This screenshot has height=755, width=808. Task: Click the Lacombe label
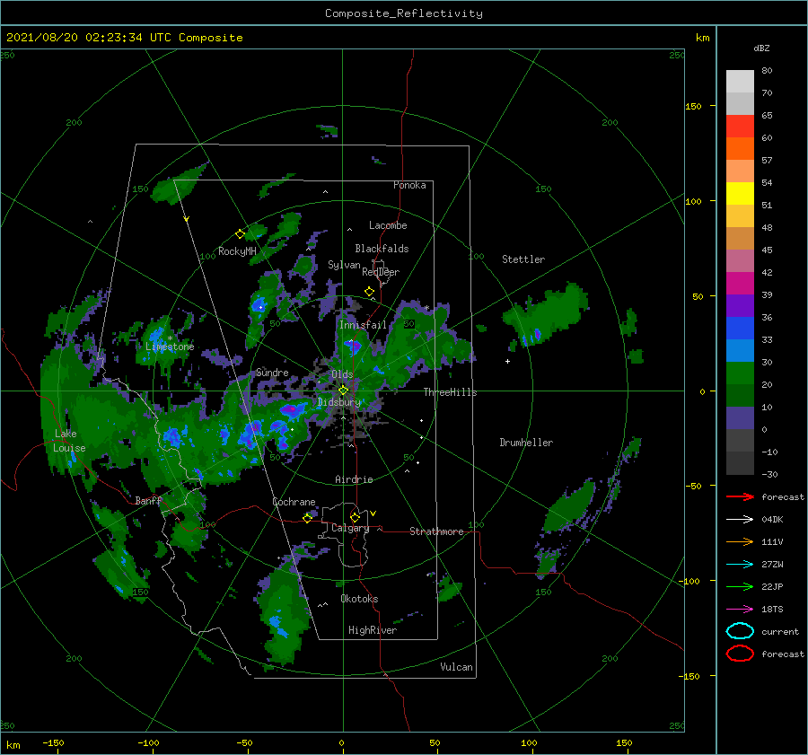[x=388, y=225]
